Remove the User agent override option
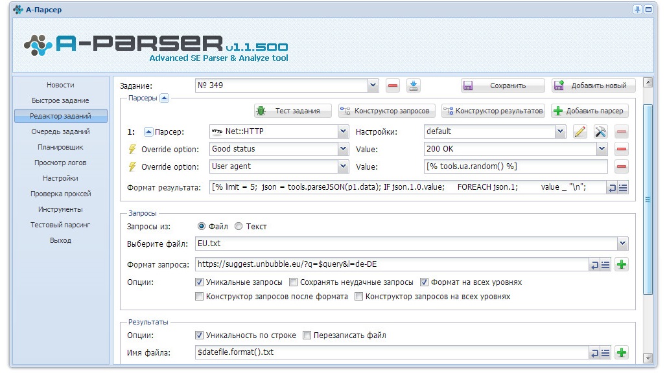The image size is (667, 375). click(622, 166)
